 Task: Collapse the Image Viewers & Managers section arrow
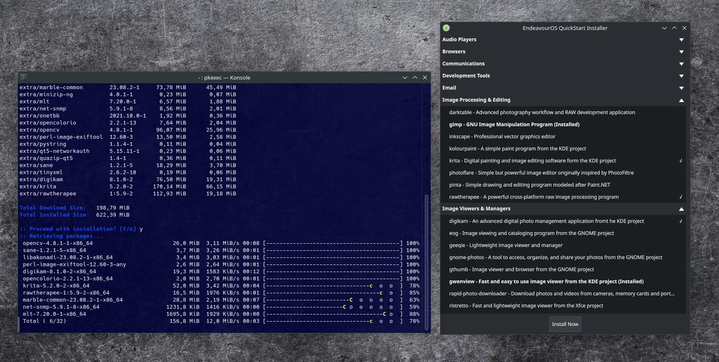(682, 209)
